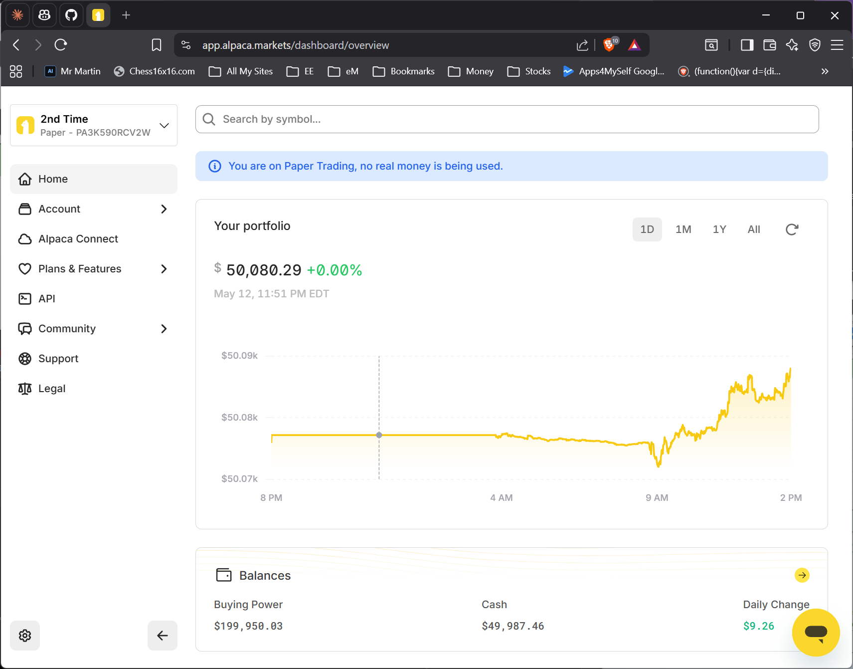The width and height of the screenshot is (853, 669).
Task: Expand the All My Sites bookmark folder
Action: point(241,71)
